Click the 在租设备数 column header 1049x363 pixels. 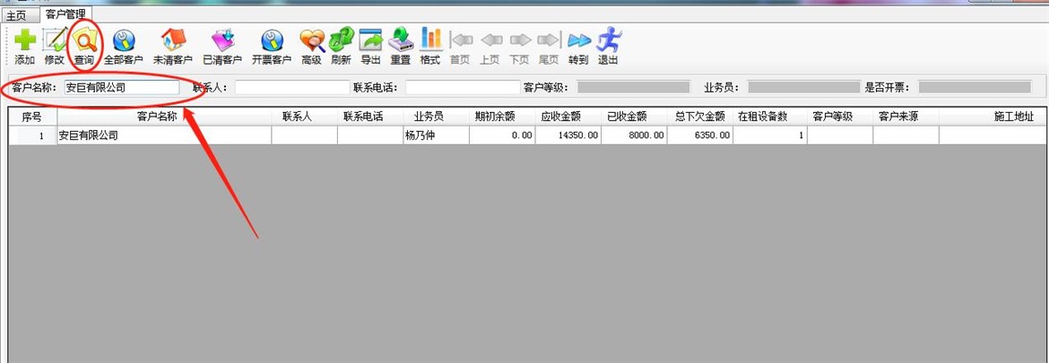coord(770,117)
